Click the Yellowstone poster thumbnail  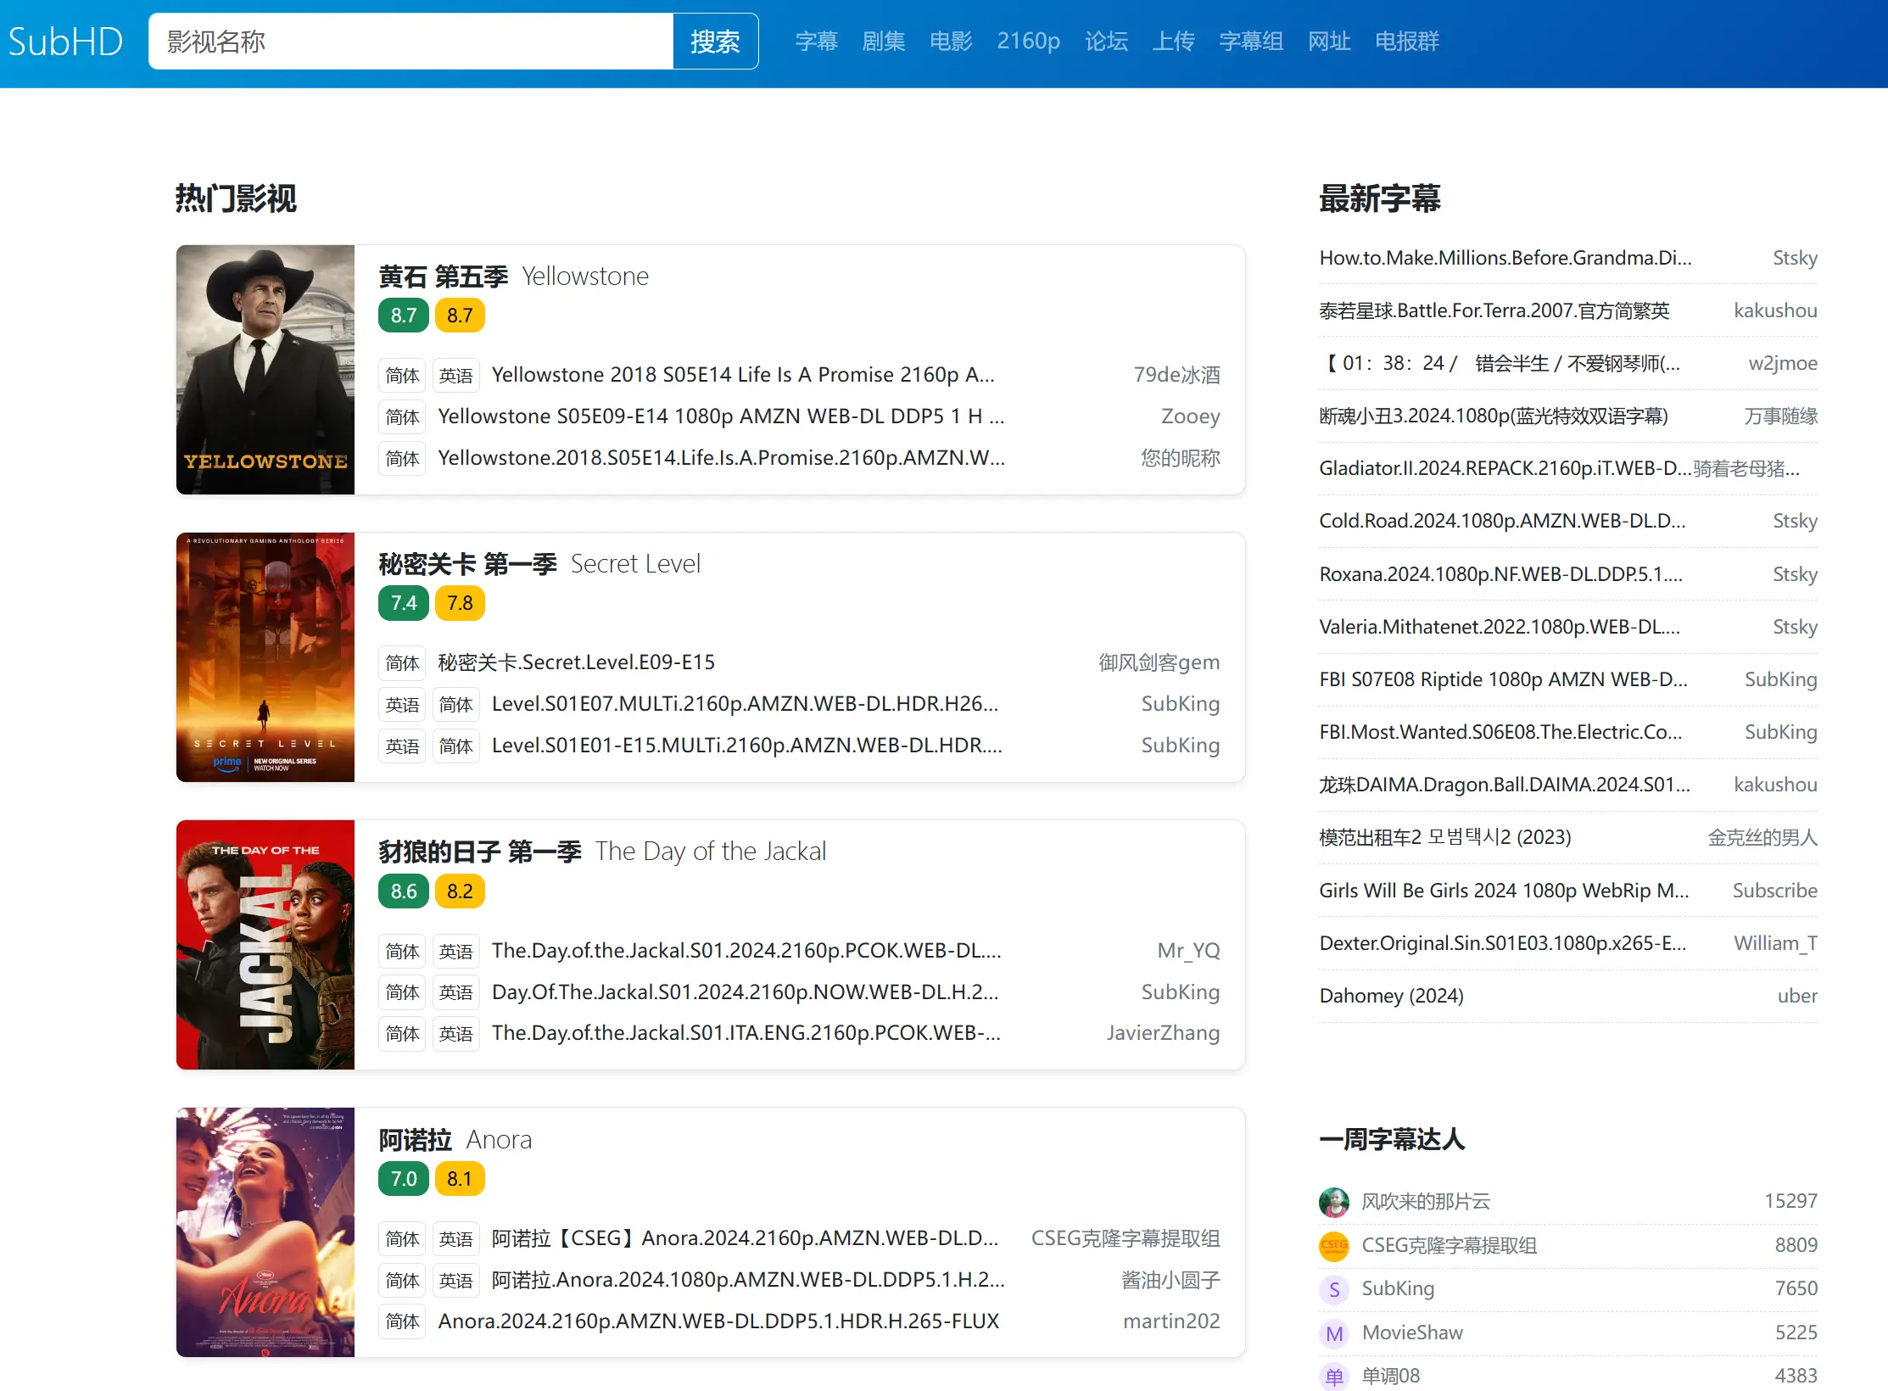pyautogui.click(x=265, y=370)
